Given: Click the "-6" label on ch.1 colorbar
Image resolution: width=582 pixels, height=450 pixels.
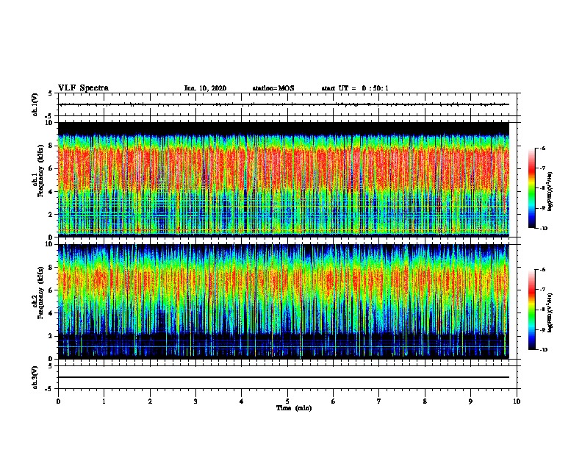Looking at the screenshot, I should (x=542, y=148).
